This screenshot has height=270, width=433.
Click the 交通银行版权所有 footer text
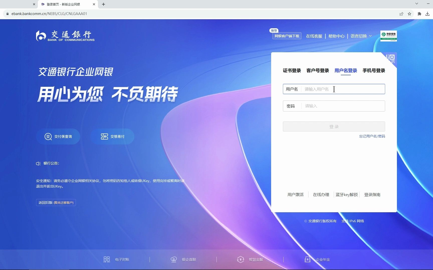(x=322, y=221)
